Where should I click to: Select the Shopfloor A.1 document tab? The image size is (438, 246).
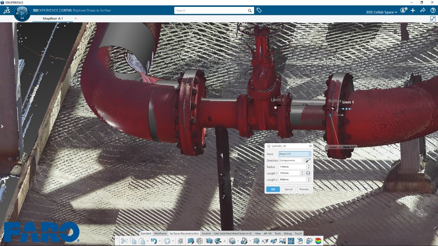tap(52, 18)
